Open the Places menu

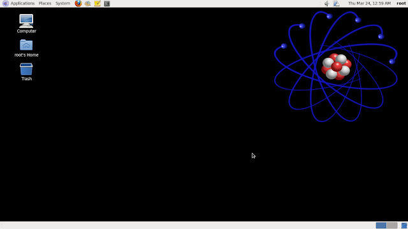click(x=45, y=3)
